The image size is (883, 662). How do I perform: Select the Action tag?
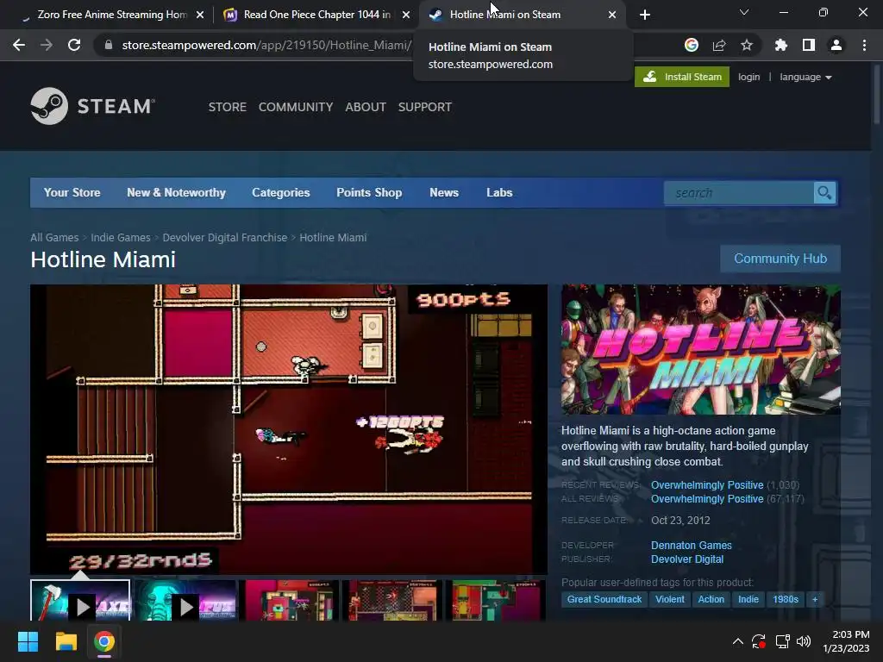pyautogui.click(x=711, y=600)
